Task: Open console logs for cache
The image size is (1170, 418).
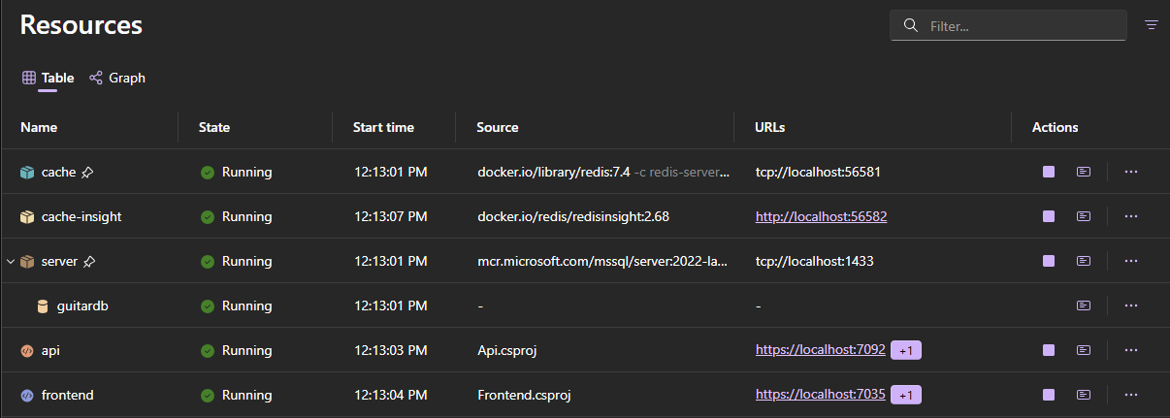Action: [x=1084, y=172]
